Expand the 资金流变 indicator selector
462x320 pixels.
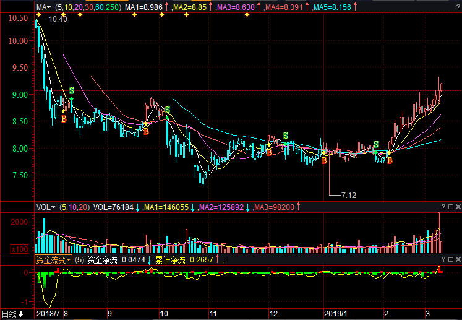click(x=53, y=260)
